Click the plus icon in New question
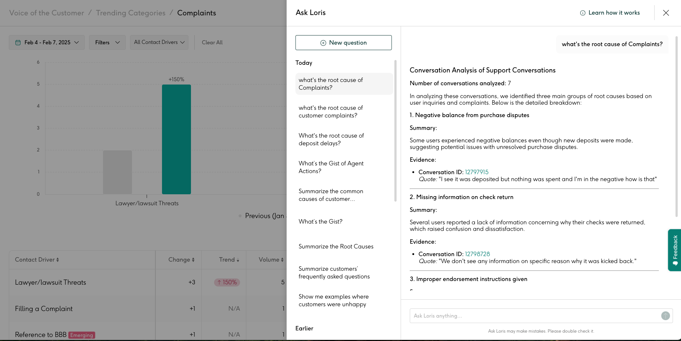681x341 pixels. (323, 43)
